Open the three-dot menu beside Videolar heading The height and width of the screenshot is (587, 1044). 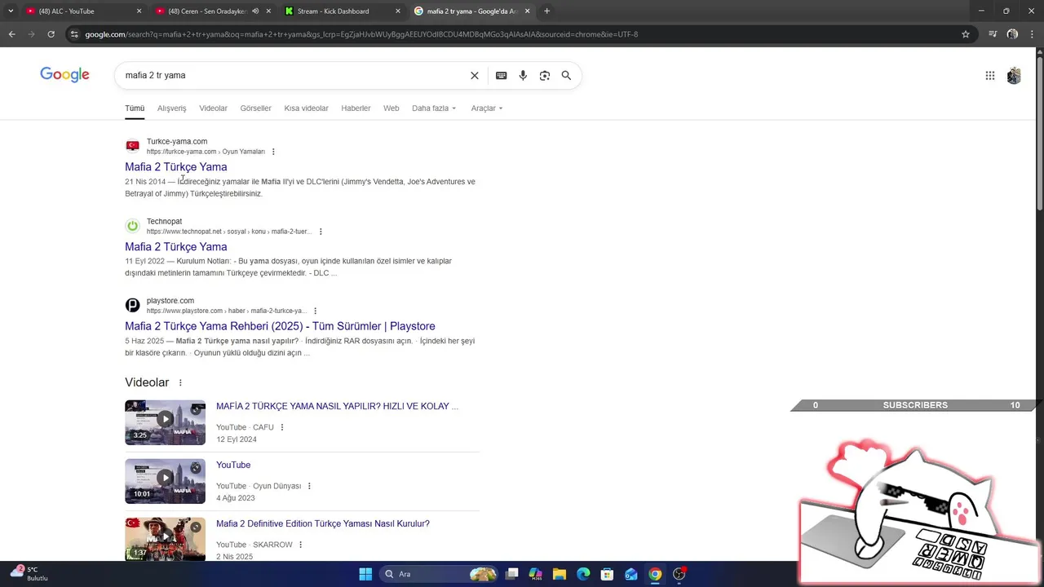(180, 383)
